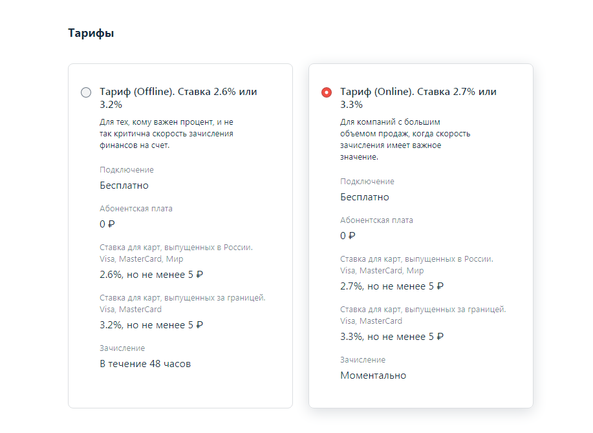Click the 3.3% foreign card rate
The width and height of the screenshot is (593, 433).
pyautogui.click(x=392, y=337)
